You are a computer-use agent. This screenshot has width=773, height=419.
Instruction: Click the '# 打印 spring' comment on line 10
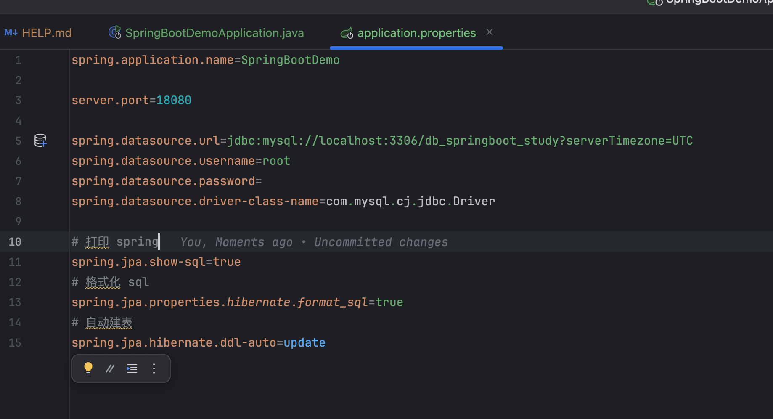tap(115, 242)
